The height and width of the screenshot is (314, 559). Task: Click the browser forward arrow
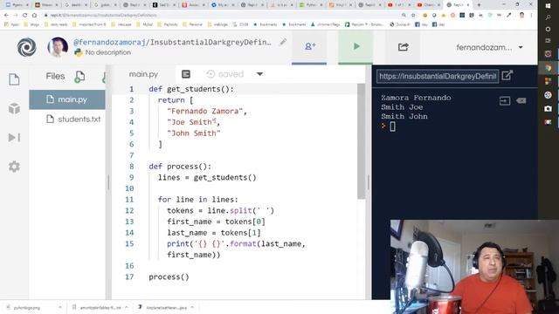[16, 16]
